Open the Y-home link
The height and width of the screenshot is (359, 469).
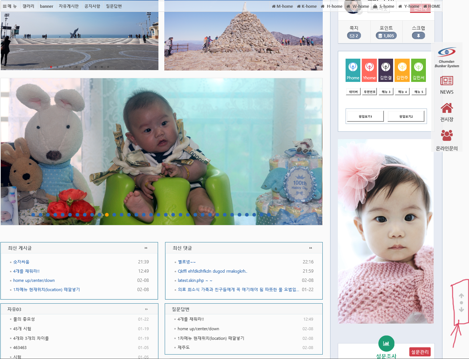click(x=409, y=6)
